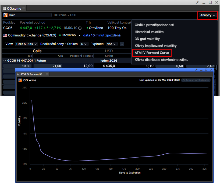The height and width of the screenshot is (183, 220).
Task: Collapse the GCG6 1 Future row
Action: tap(5, 61)
